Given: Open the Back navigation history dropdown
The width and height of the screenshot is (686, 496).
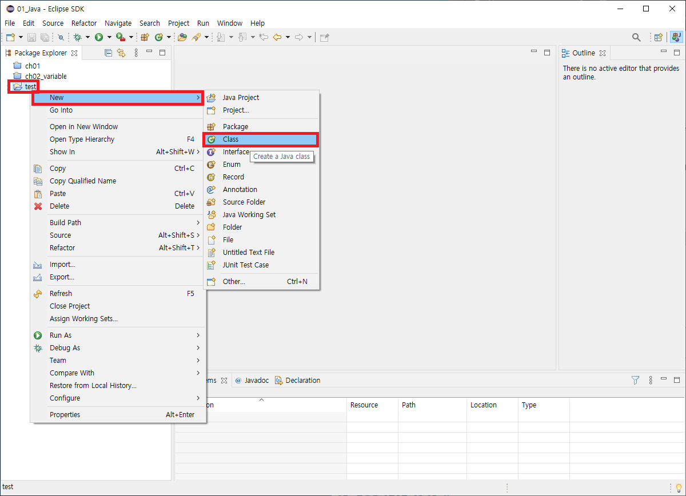Looking at the screenshot, I should pyautogui.click(x=288, y=37).
